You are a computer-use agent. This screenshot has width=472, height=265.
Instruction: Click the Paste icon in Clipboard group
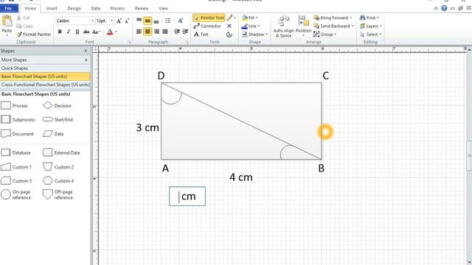7,21
